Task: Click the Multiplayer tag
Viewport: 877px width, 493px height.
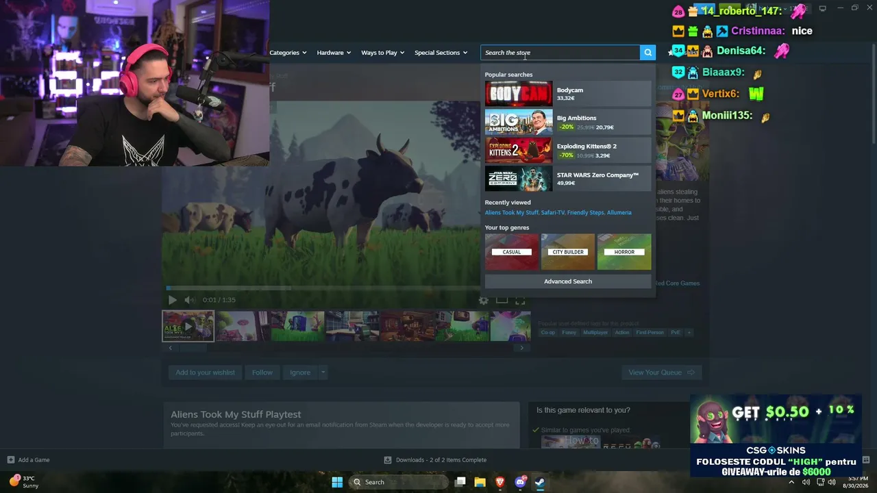Action: (x=595, y=333)
